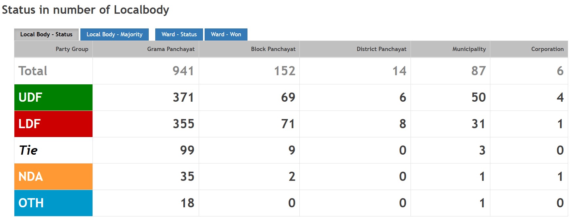Click LDF Block Panchayat value 71
This screenshot has width=575, height=223.
(288, 124)
